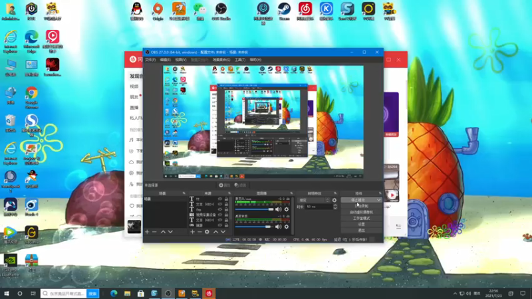
Task: Open Google Chrome desktop shortcut
Action: click(31, 98)
